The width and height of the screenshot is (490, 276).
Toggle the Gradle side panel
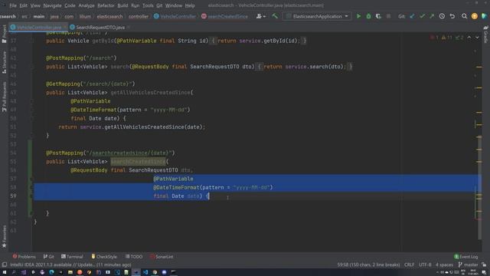(485, 34)
